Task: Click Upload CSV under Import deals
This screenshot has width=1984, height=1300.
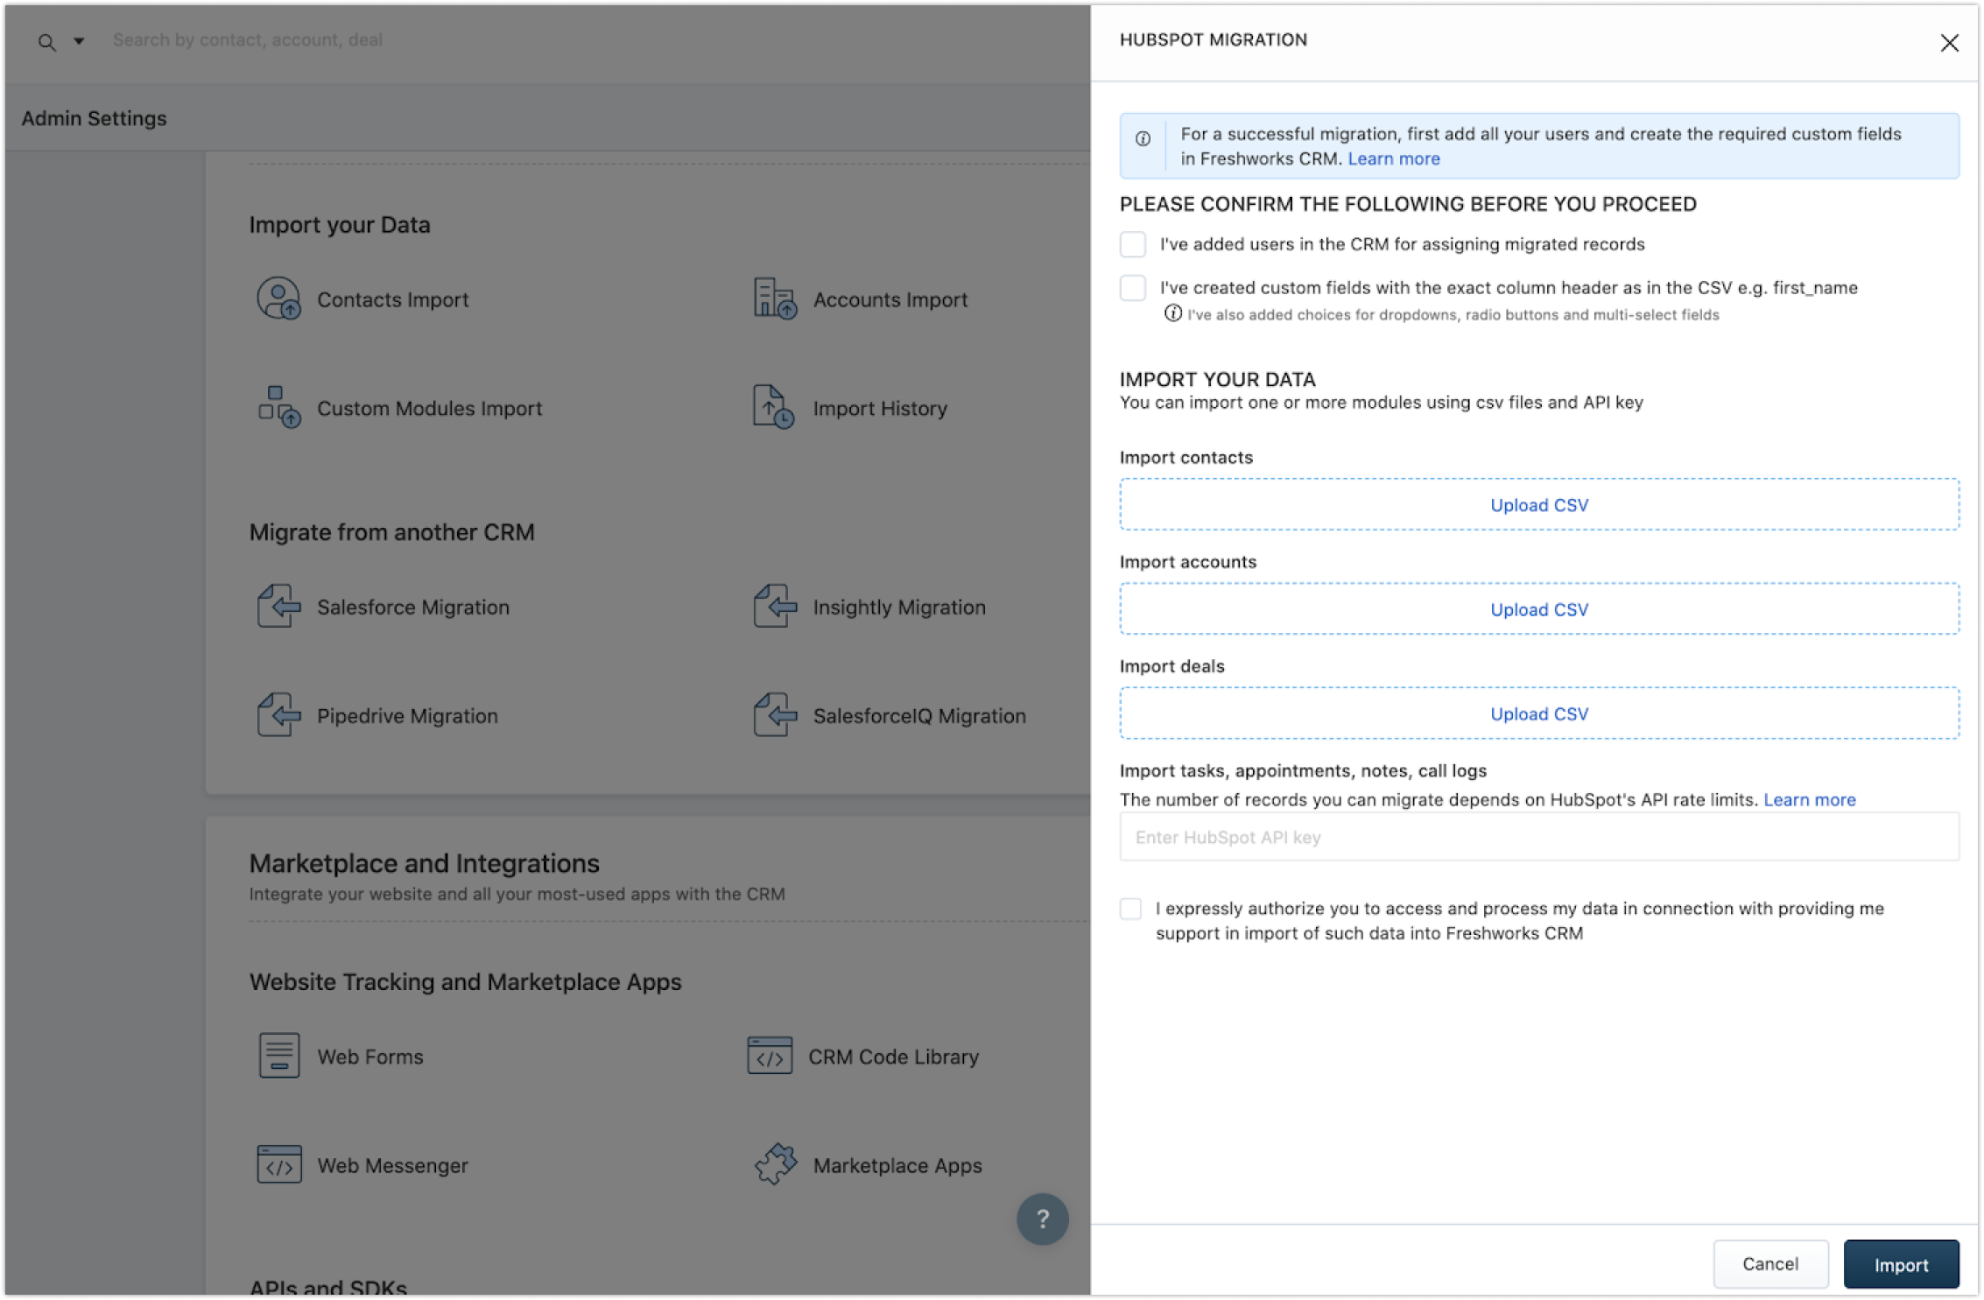Action: (x=1538, y=713)
